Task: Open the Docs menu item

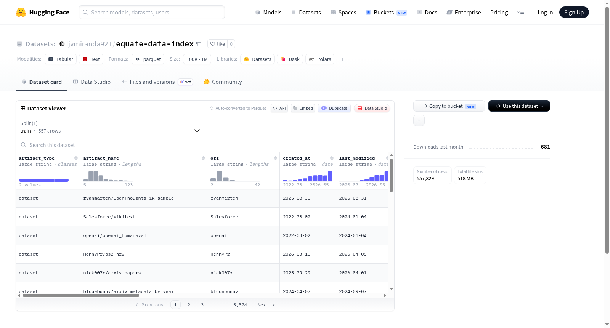Action: pos(427,12)
